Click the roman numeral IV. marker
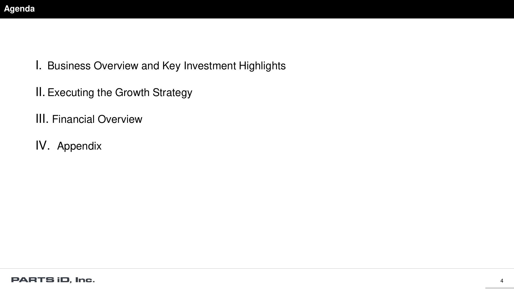This screenshot has width=514, height=289. click(x=43, y=146)
